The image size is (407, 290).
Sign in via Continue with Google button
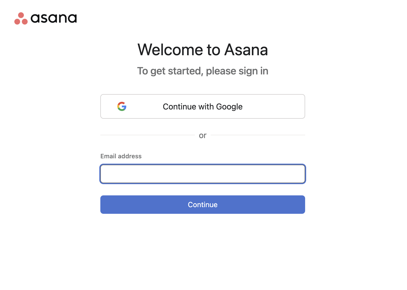[203, 106]
